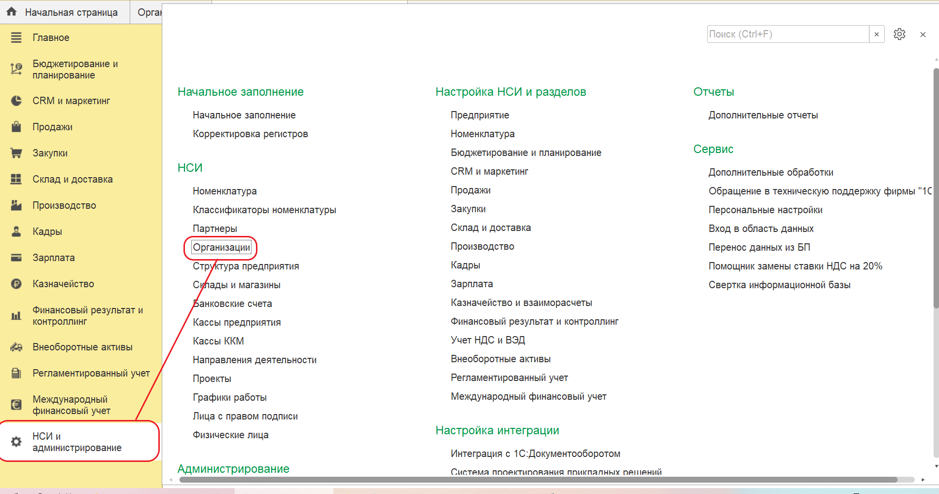Image resolution: width=939 pixels, height=494 pixels.
Task: Open Структура предприятия
Action: [246, 266]
